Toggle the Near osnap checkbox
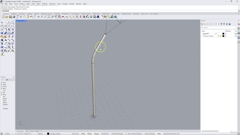 [x=1, y=84]
